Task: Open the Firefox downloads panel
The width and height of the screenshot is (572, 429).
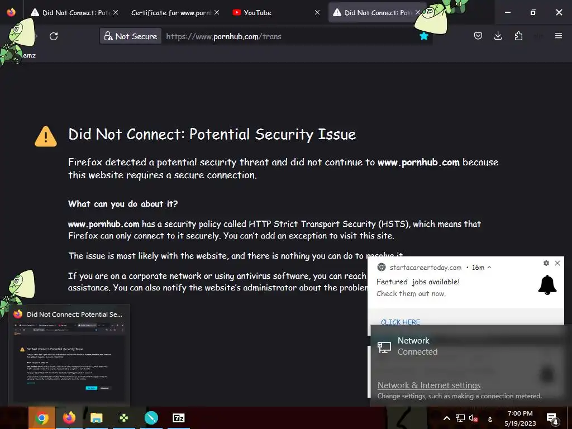Action: click(x=498, y=36)
